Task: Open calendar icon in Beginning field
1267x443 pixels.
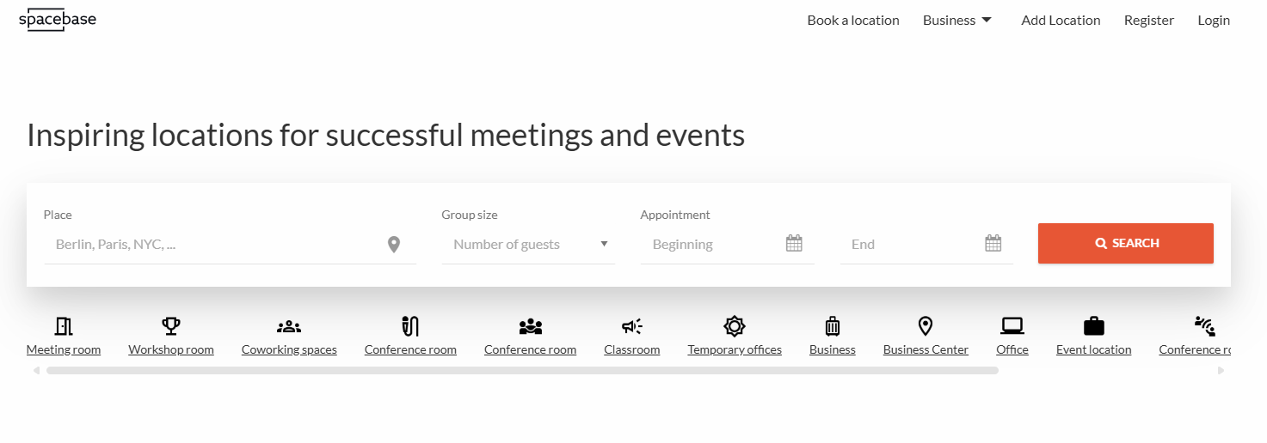Action: coord(794,244)
